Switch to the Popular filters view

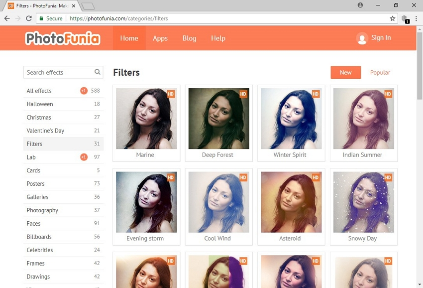point(380,72)
